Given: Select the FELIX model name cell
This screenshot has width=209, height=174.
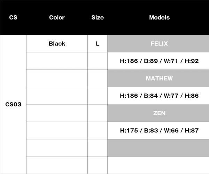Looking at the screenshot, I should click(159, 44).
